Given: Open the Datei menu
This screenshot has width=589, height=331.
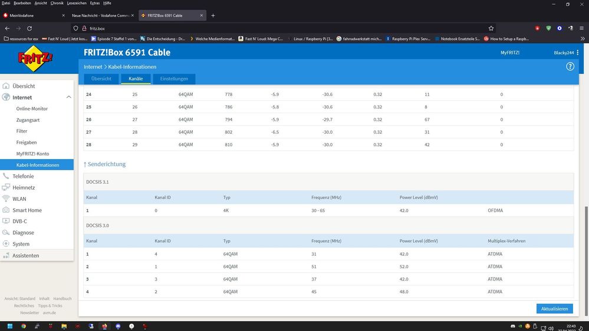Looking at the screenshot, I should [6, 3].
